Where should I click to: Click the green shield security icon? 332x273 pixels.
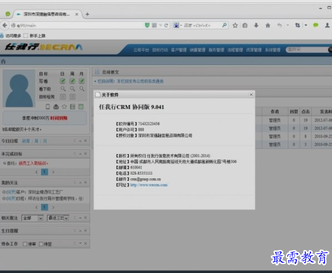[147, 26]
